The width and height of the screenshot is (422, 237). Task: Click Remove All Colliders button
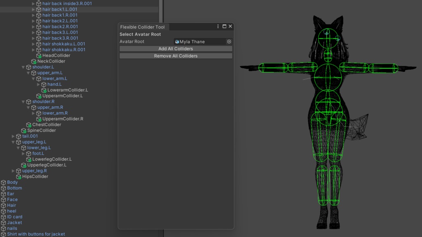pyautogui.click(x=176, y=56)
